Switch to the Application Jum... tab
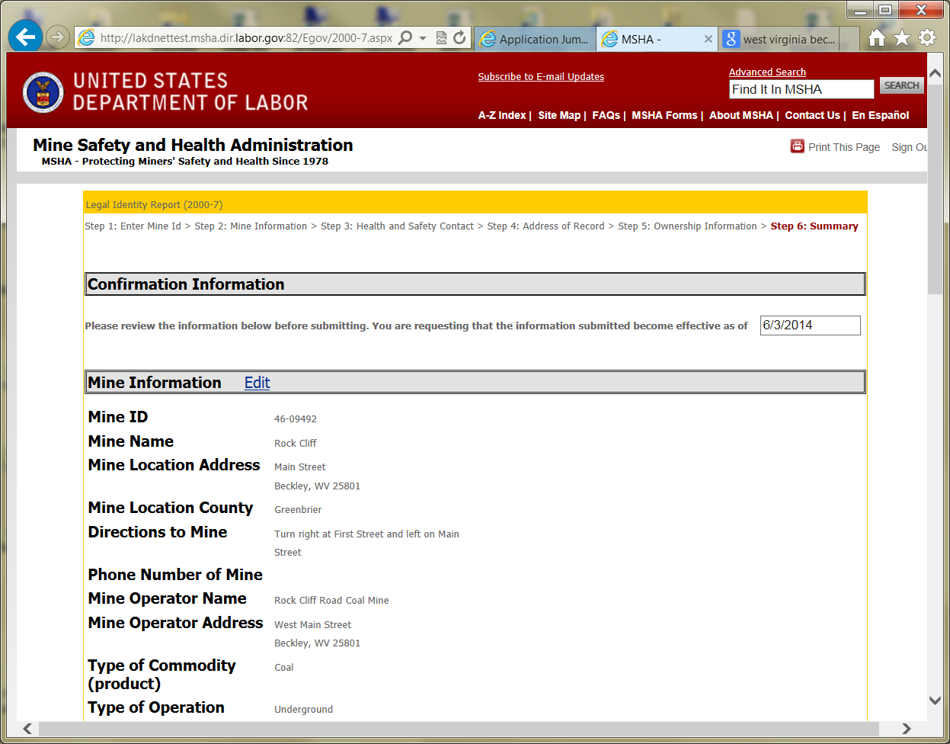 (535, 40)
